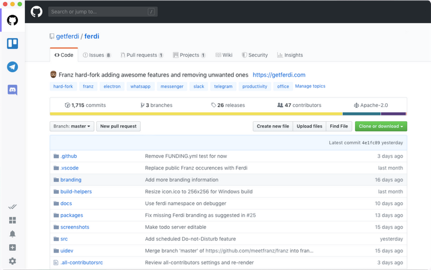Open the getferdi owner link
The image size is (431, 270).
(x=68, y=36)
